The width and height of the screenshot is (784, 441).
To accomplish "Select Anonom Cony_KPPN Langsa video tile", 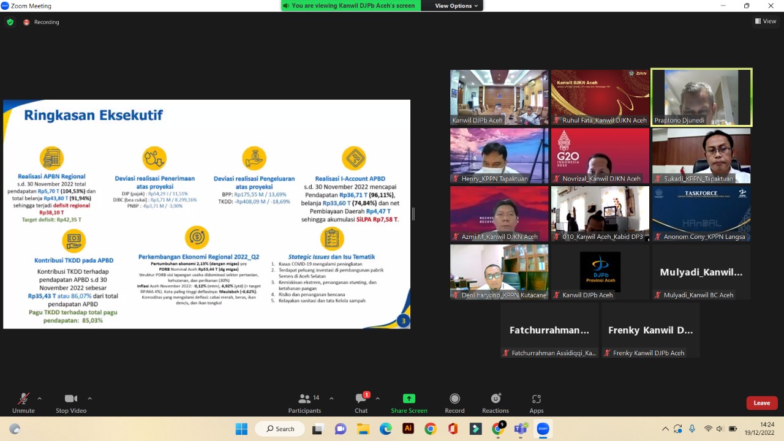I will 701,214.
